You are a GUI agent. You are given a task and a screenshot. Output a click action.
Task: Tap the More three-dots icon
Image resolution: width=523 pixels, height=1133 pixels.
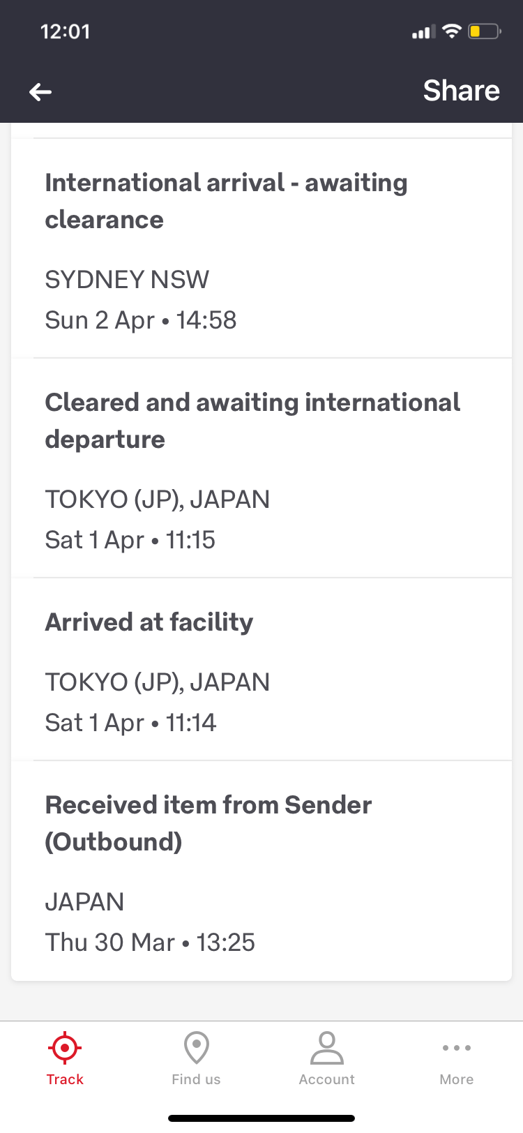457,1047
